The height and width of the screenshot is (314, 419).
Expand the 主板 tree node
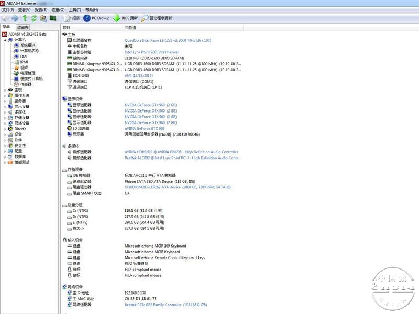click(5, 90)
